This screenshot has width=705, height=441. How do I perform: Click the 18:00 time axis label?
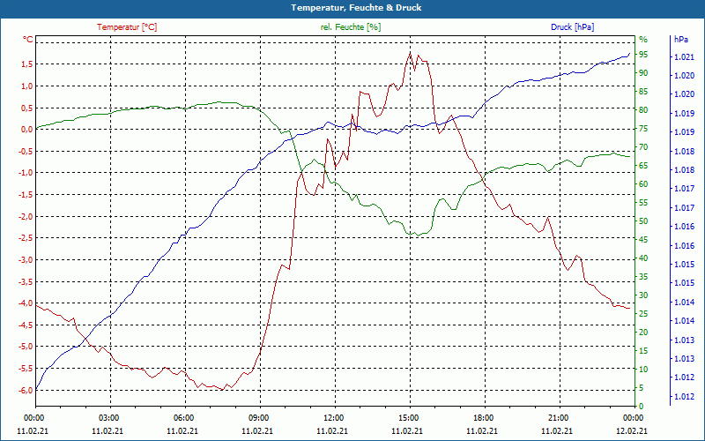coord(483,417)
